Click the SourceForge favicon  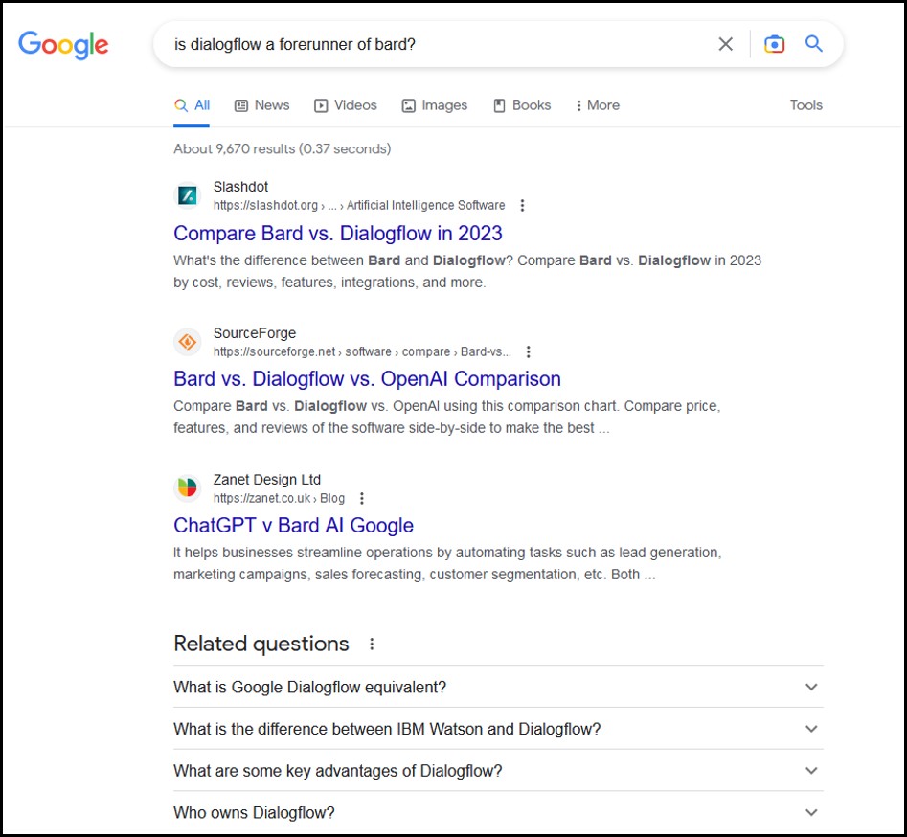point(188,342)
